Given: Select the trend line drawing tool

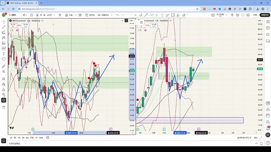Looking at the screenshot, I should click(x=4, y=27).
